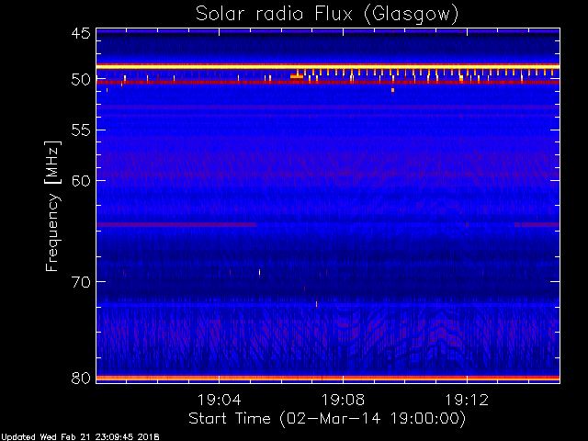Click the red band just below 50 MHz
Image resolution: width=588 pixels, height=441 pixels.
tap(328, 82)
